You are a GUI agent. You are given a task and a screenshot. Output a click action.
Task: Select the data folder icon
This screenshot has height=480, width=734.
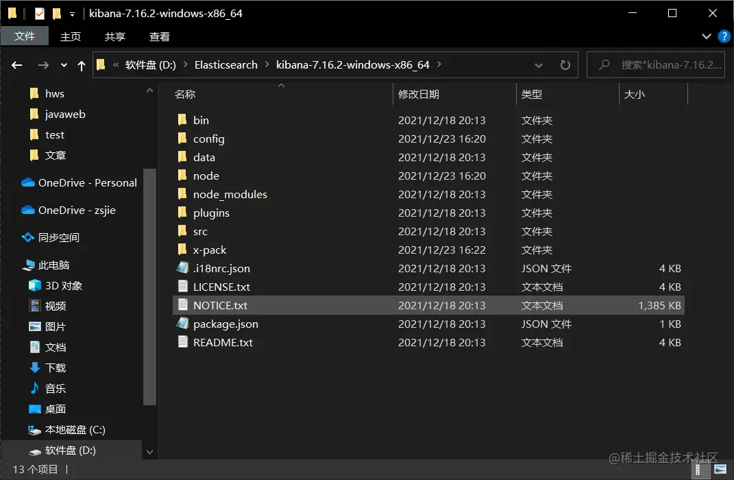click(x=182, y=157)
